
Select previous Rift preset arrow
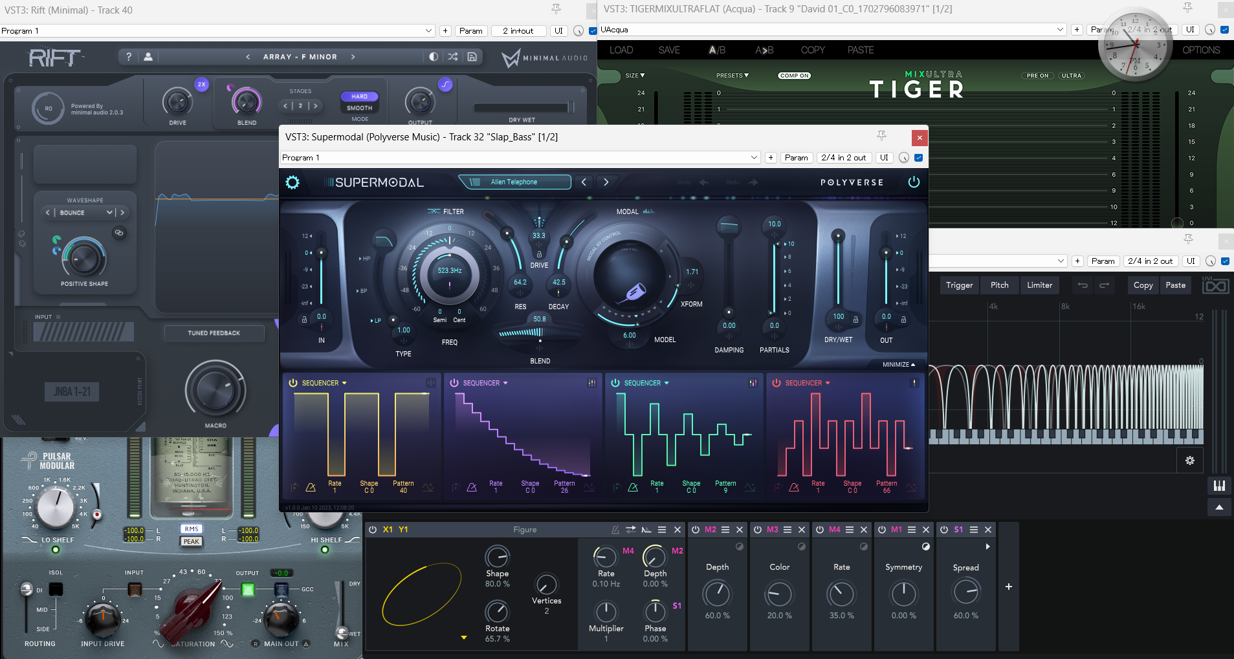point(248,57)
